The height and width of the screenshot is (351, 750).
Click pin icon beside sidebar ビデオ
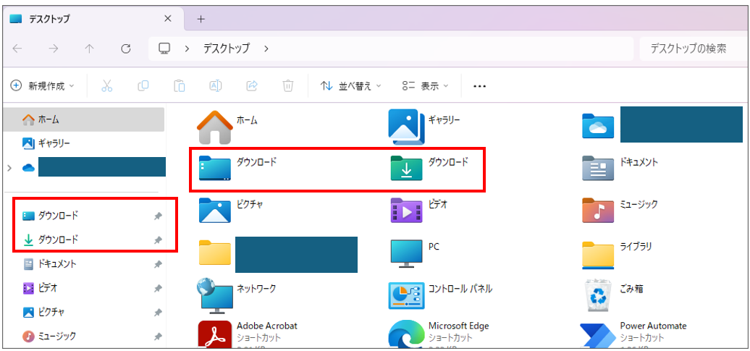(158, 288)
